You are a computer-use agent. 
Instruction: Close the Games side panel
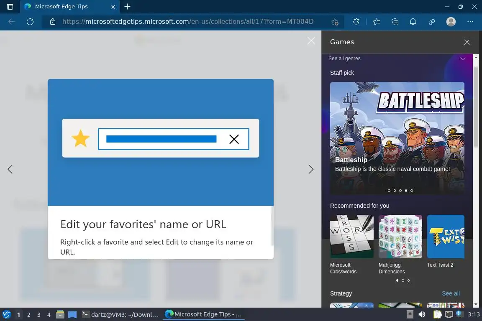[467, 42]
